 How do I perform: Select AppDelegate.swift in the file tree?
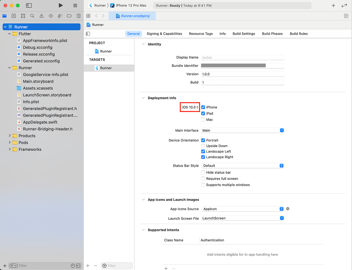tap(40, 122)
